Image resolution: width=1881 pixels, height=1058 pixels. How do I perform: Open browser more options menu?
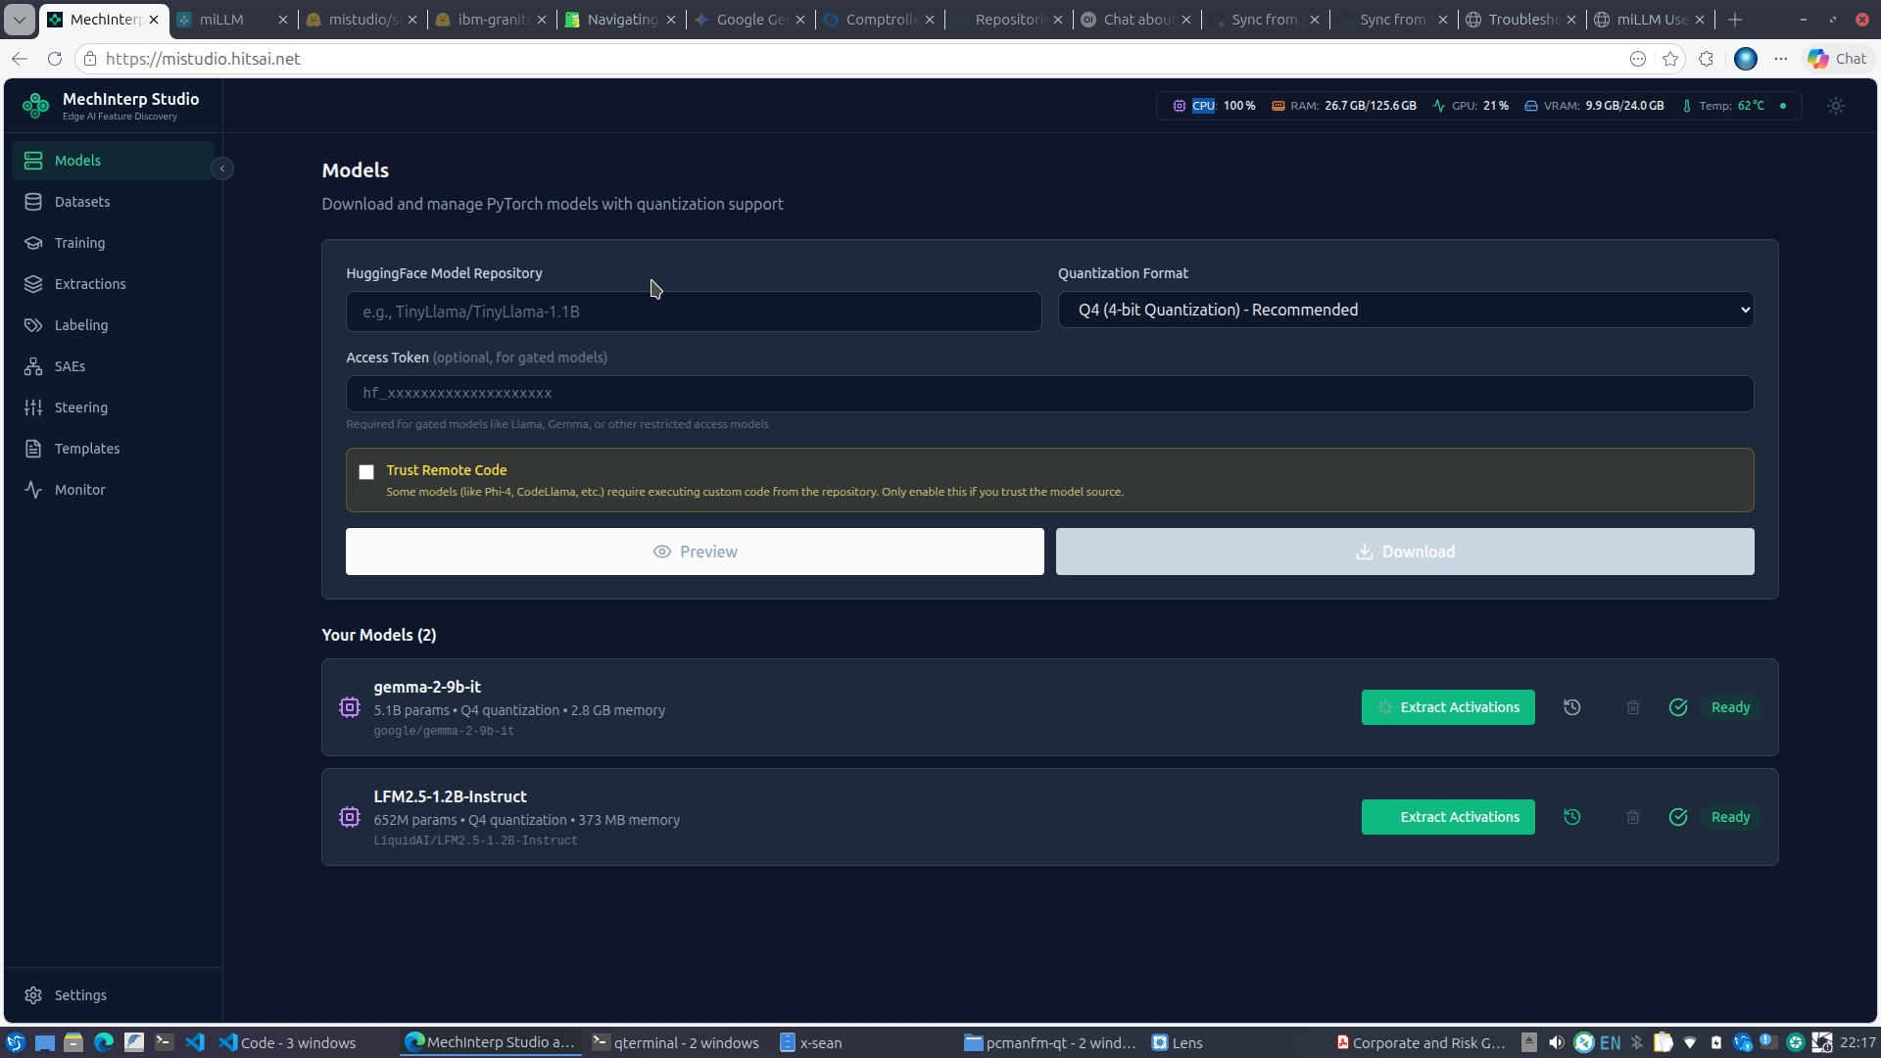[x=1781, y=59]
